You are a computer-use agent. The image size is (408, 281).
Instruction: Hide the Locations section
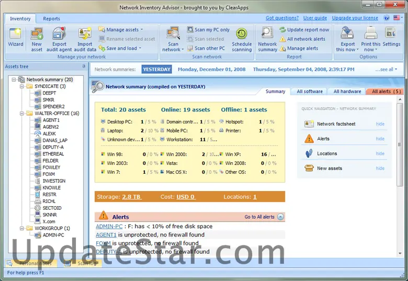pos(380,154)
